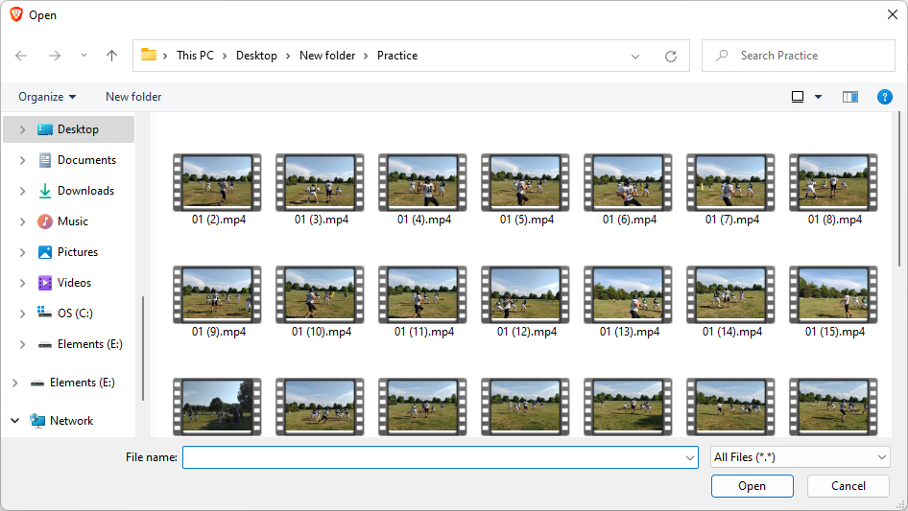Select video file 01 (8).mp4
908x511 pixels.
click(x=834, y=190)
